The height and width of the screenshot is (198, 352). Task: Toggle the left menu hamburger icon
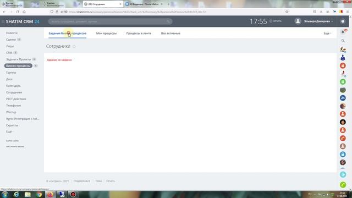click(3, 21)
